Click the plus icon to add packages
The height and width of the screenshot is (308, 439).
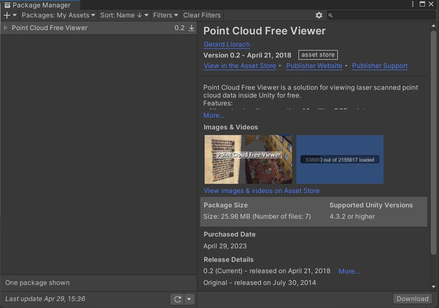coord(7,15)
